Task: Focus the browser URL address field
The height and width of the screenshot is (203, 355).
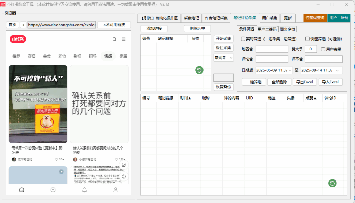Action: pyautogui.click(x=62, y=25)
